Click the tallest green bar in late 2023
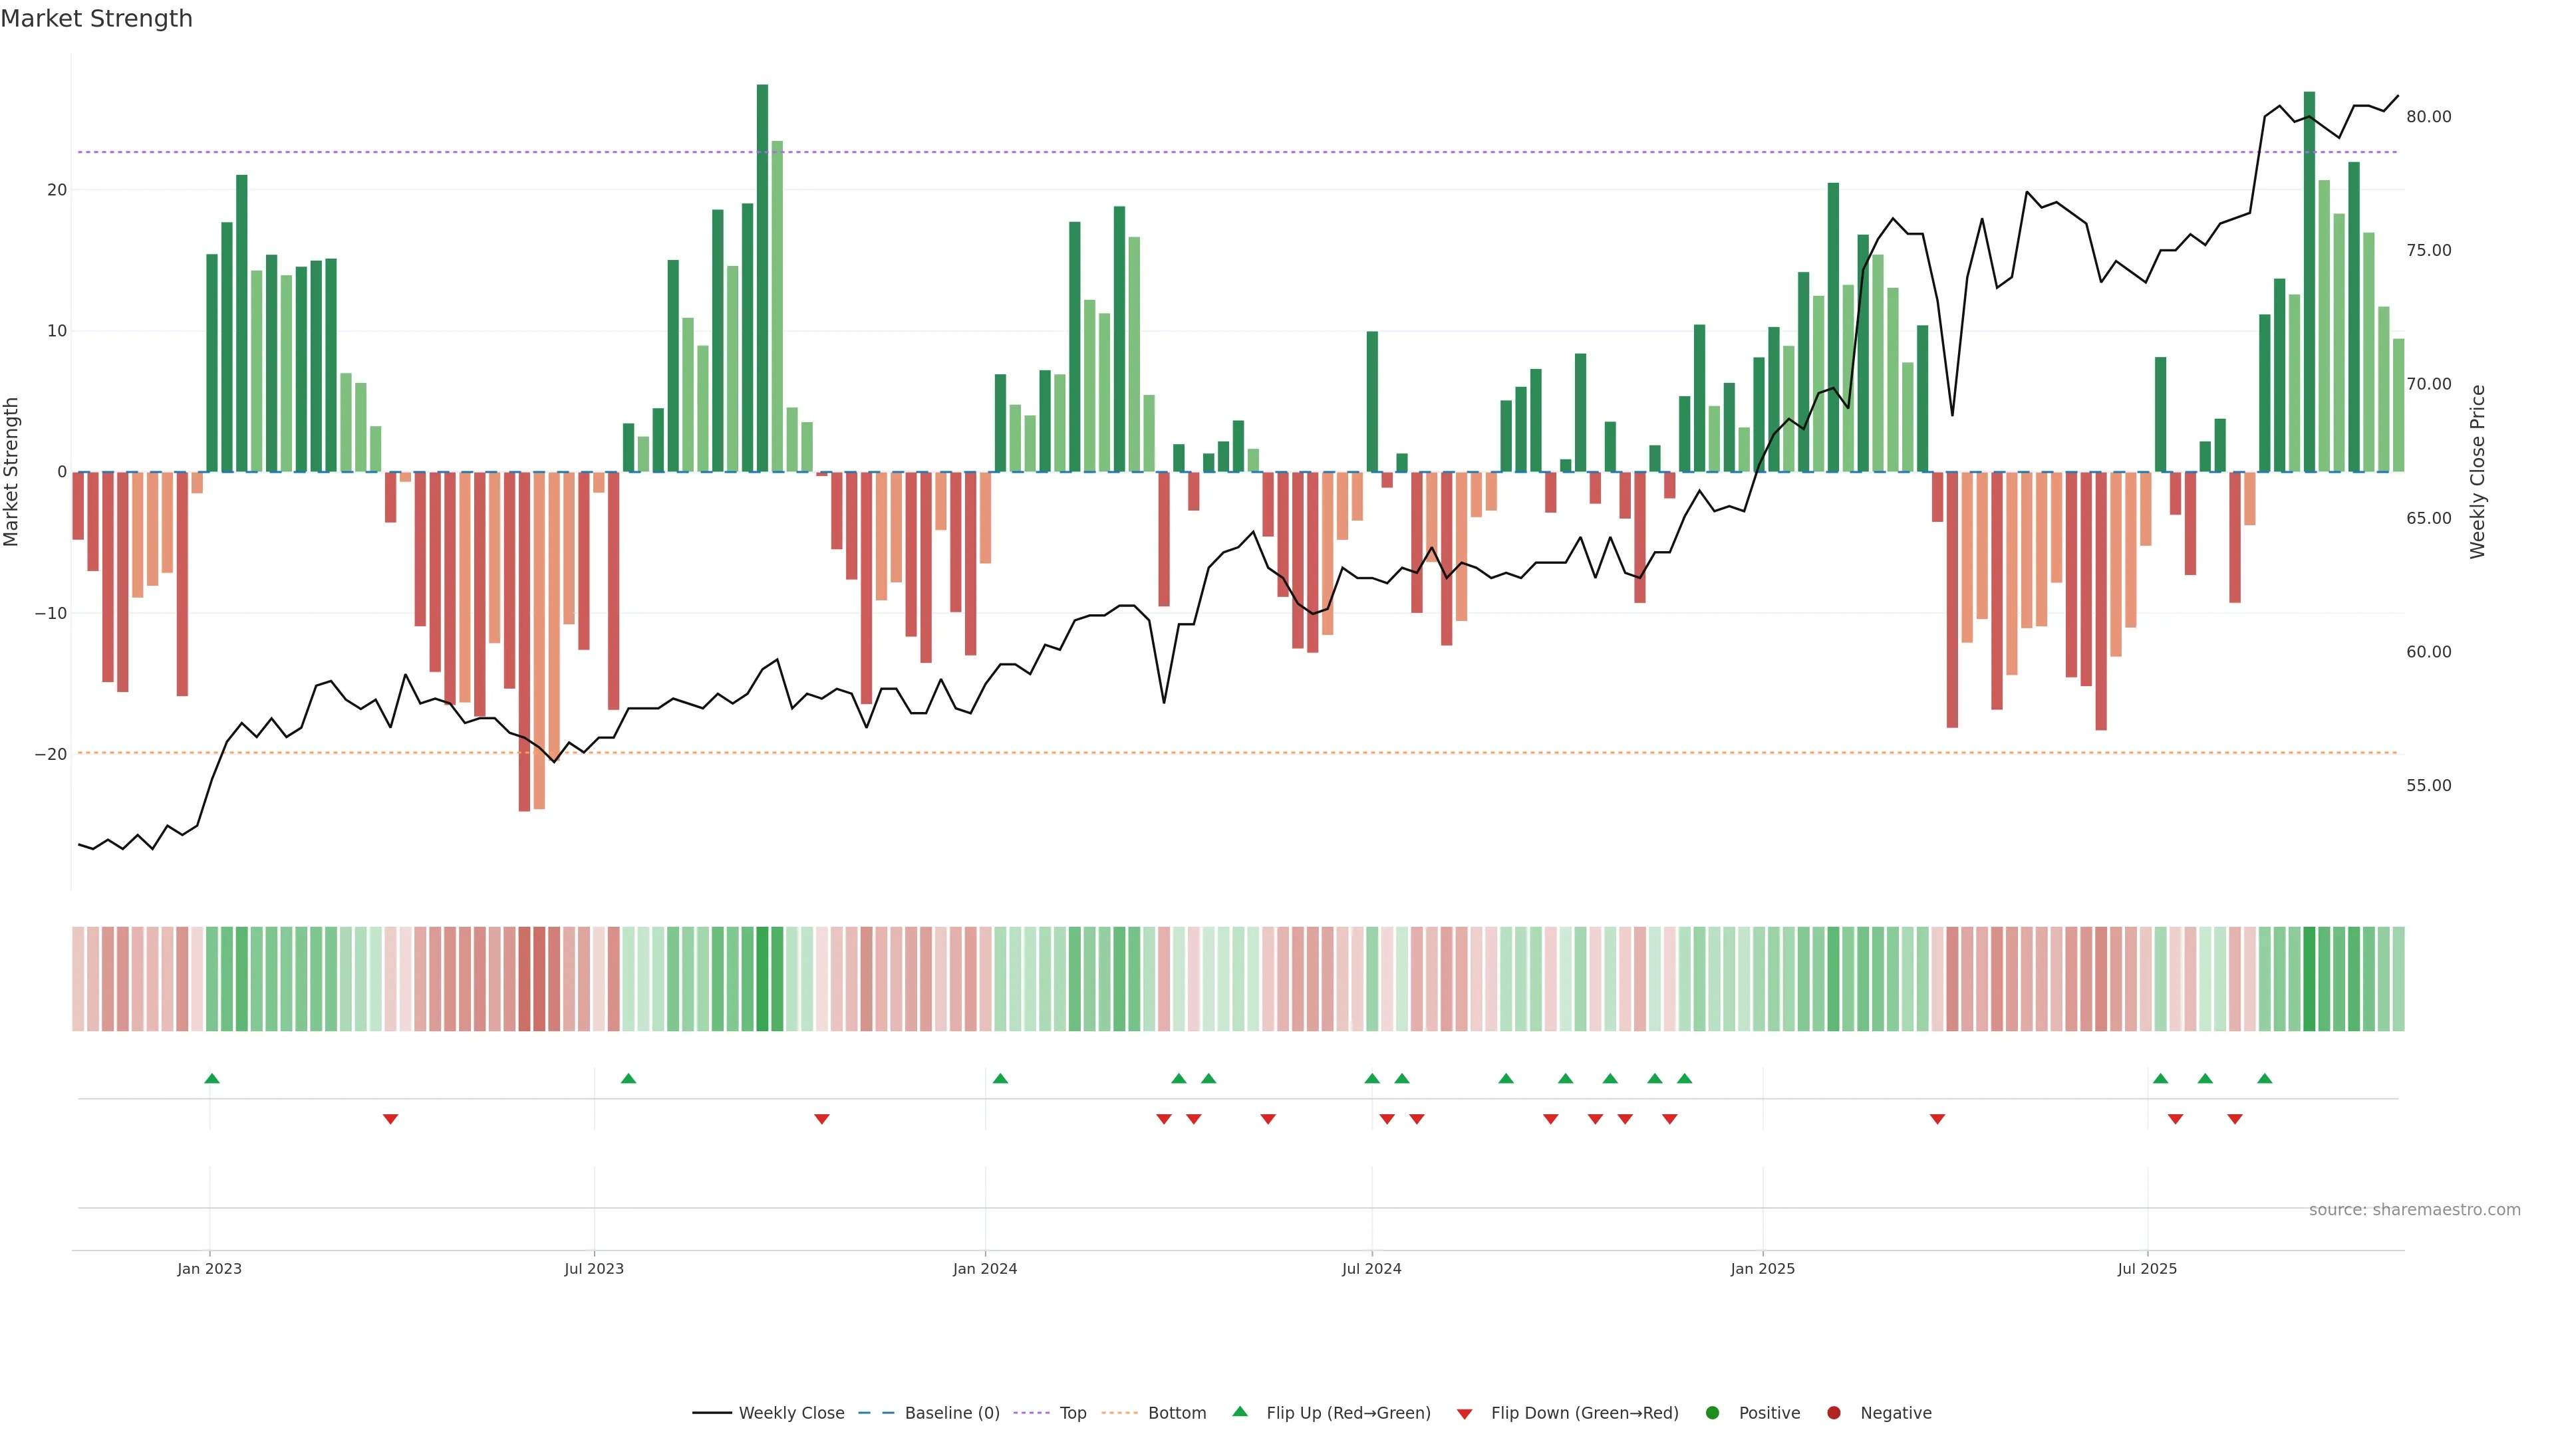2554x1436 pixels. pos(762,277)
